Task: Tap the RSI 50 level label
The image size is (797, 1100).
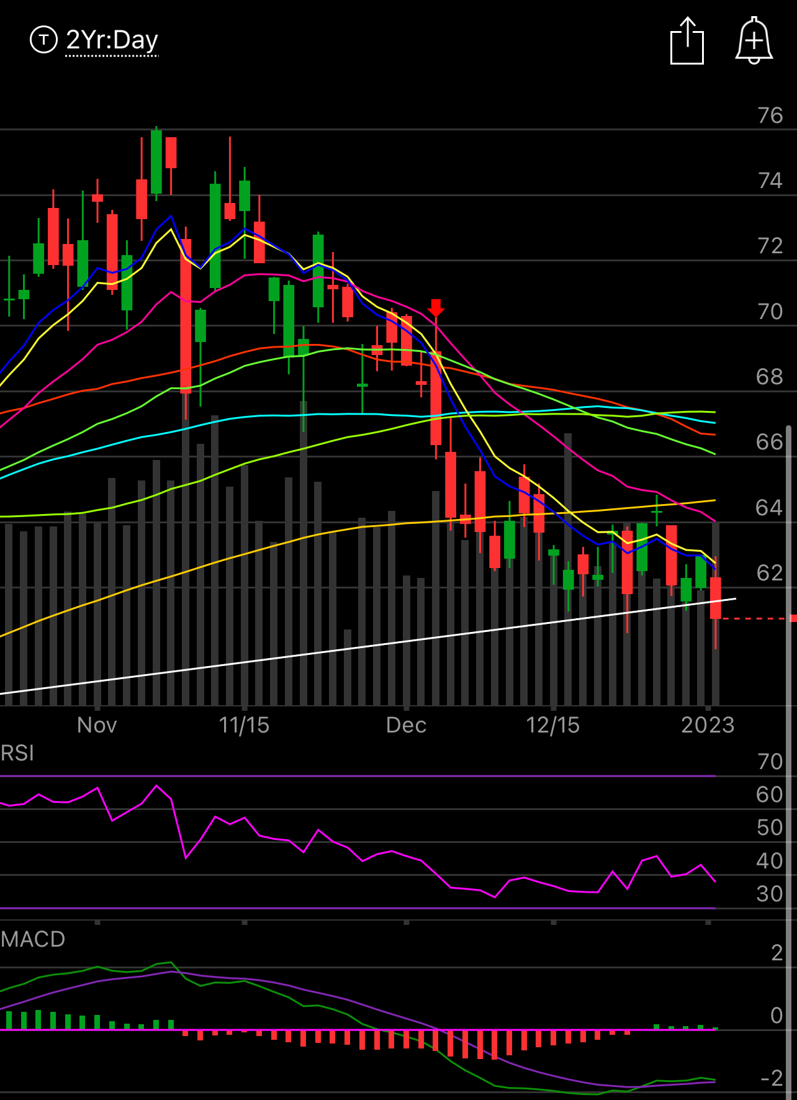Action: pos(770,827)
